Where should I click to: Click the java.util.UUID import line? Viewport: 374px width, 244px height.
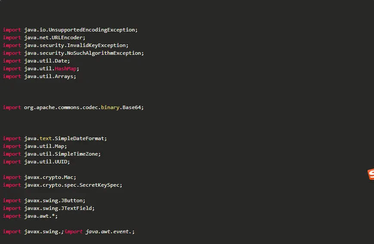coord(36,162)
